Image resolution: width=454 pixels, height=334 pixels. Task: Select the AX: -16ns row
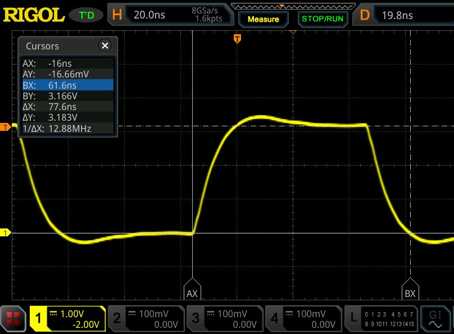click(x=68, y=63)
